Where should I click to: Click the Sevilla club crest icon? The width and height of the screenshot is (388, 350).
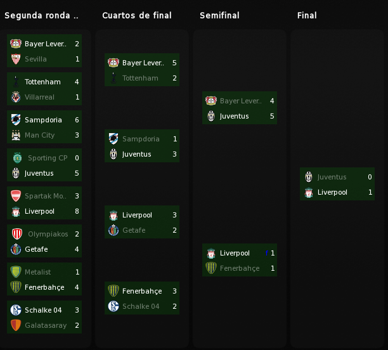coord(16,59)
